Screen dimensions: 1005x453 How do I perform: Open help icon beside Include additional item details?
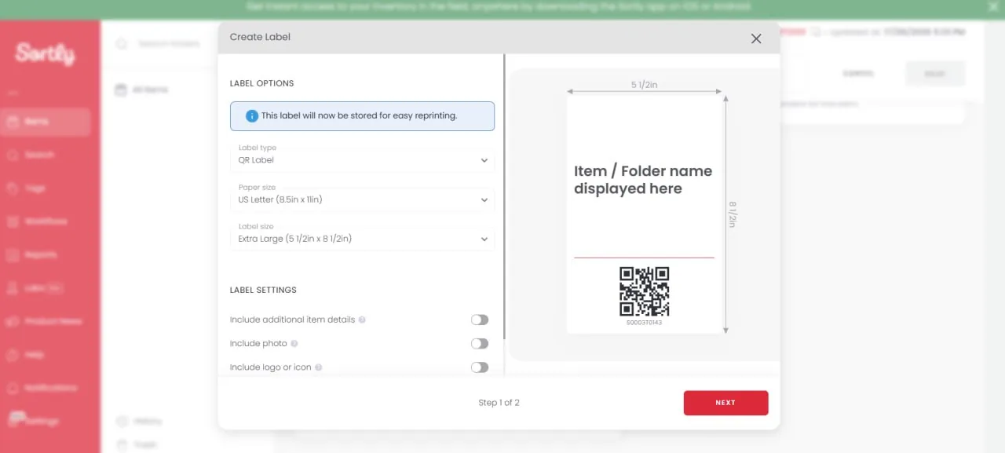[x=362, y=320]
